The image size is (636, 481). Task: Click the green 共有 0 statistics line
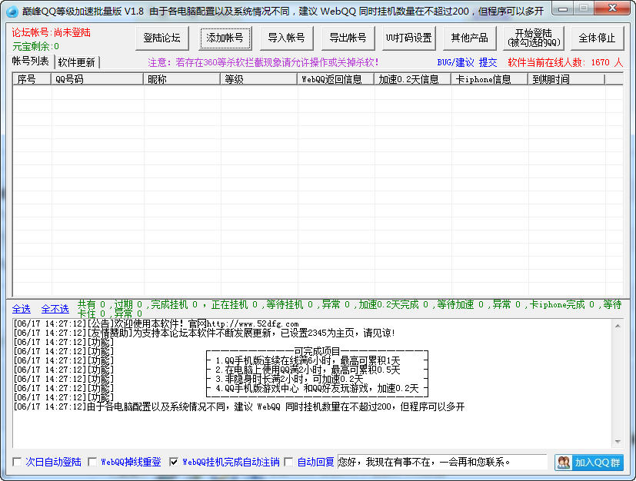349,309
